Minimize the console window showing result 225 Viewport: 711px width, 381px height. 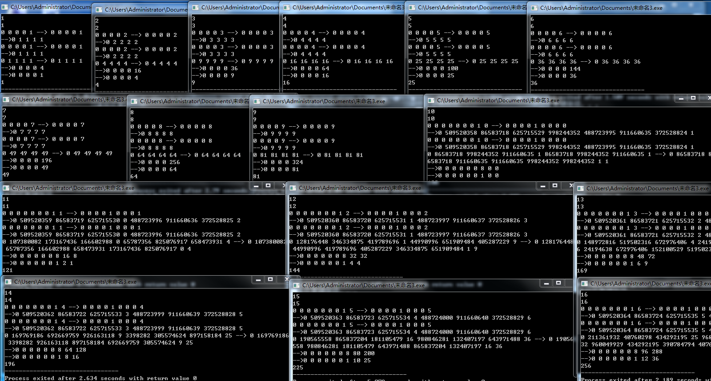pos(546,283)
